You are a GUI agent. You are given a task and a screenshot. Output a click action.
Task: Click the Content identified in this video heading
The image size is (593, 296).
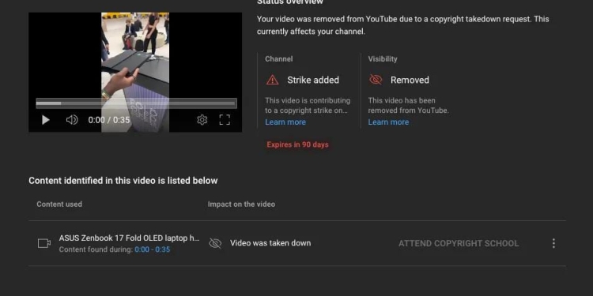point(123,181)
